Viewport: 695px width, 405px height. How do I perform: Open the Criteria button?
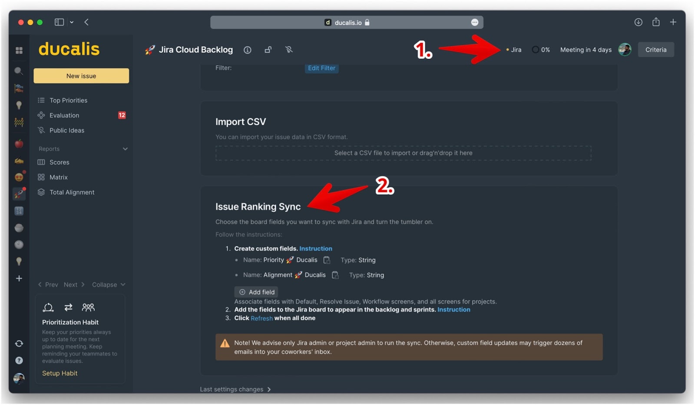(656, 49)
